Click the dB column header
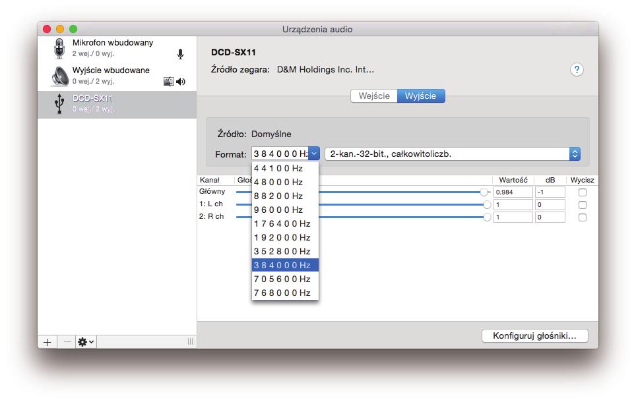636x402 pixels. pos(550,180)
